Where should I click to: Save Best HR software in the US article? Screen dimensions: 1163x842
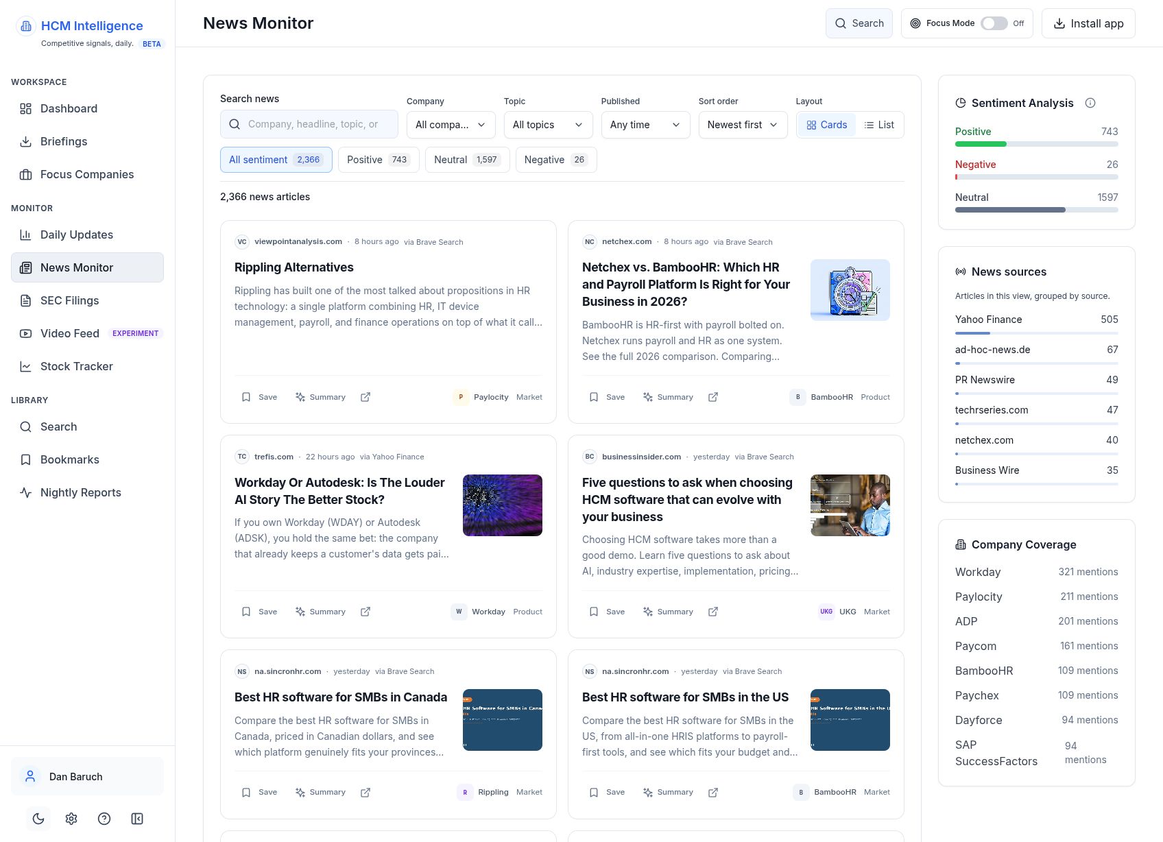tap(607, 792)
